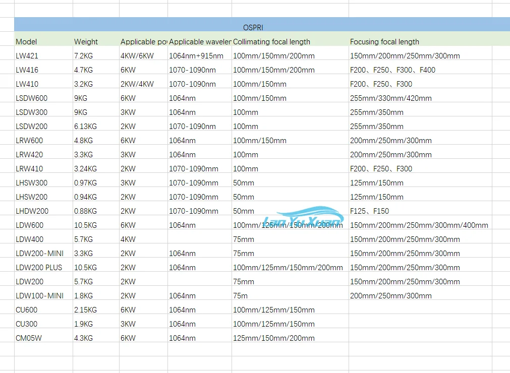Select the LDW200-MINI model cell

43,251
